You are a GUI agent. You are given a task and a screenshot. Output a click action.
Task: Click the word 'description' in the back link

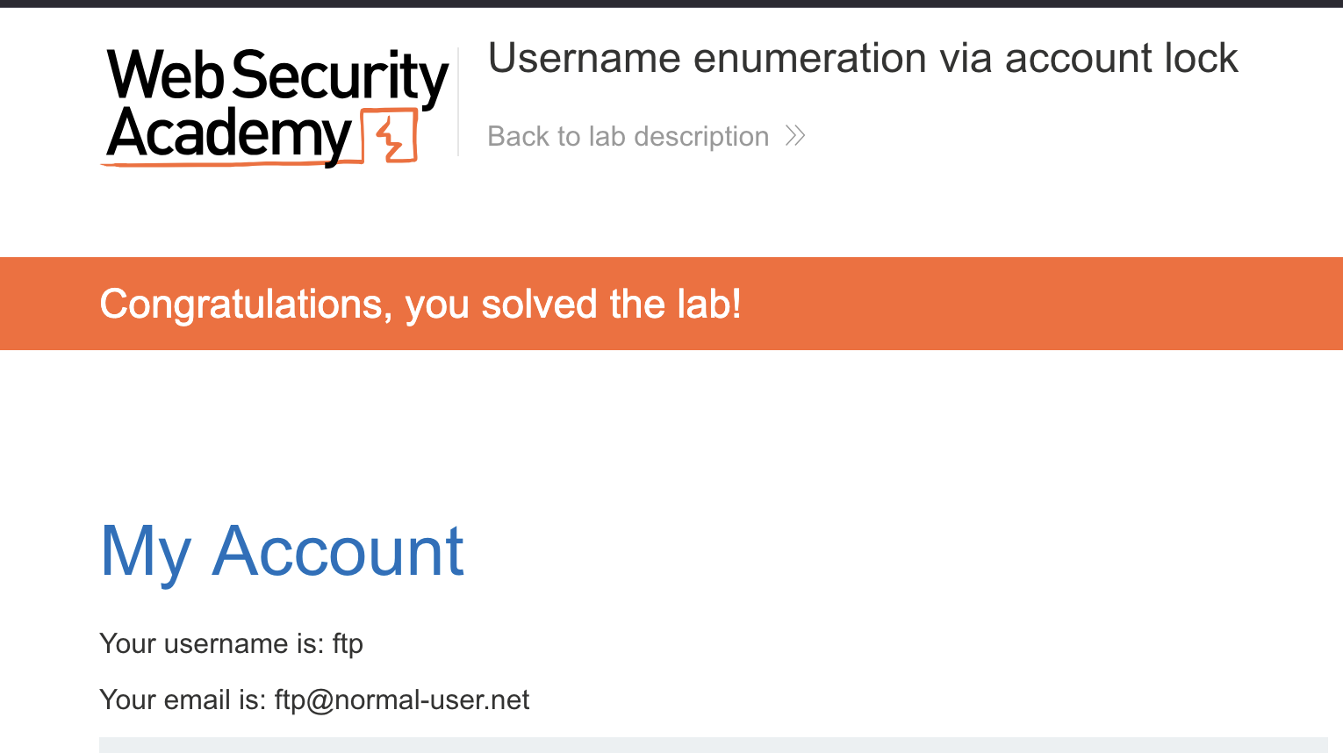pyautogui.click(x=701, y=137)
